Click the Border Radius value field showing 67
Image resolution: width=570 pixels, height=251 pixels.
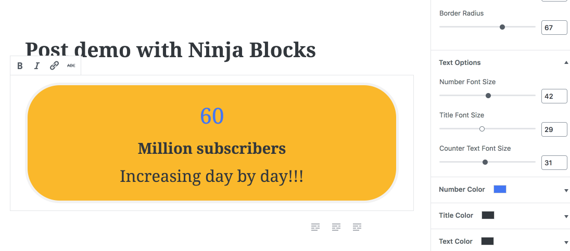pos(554,28)
